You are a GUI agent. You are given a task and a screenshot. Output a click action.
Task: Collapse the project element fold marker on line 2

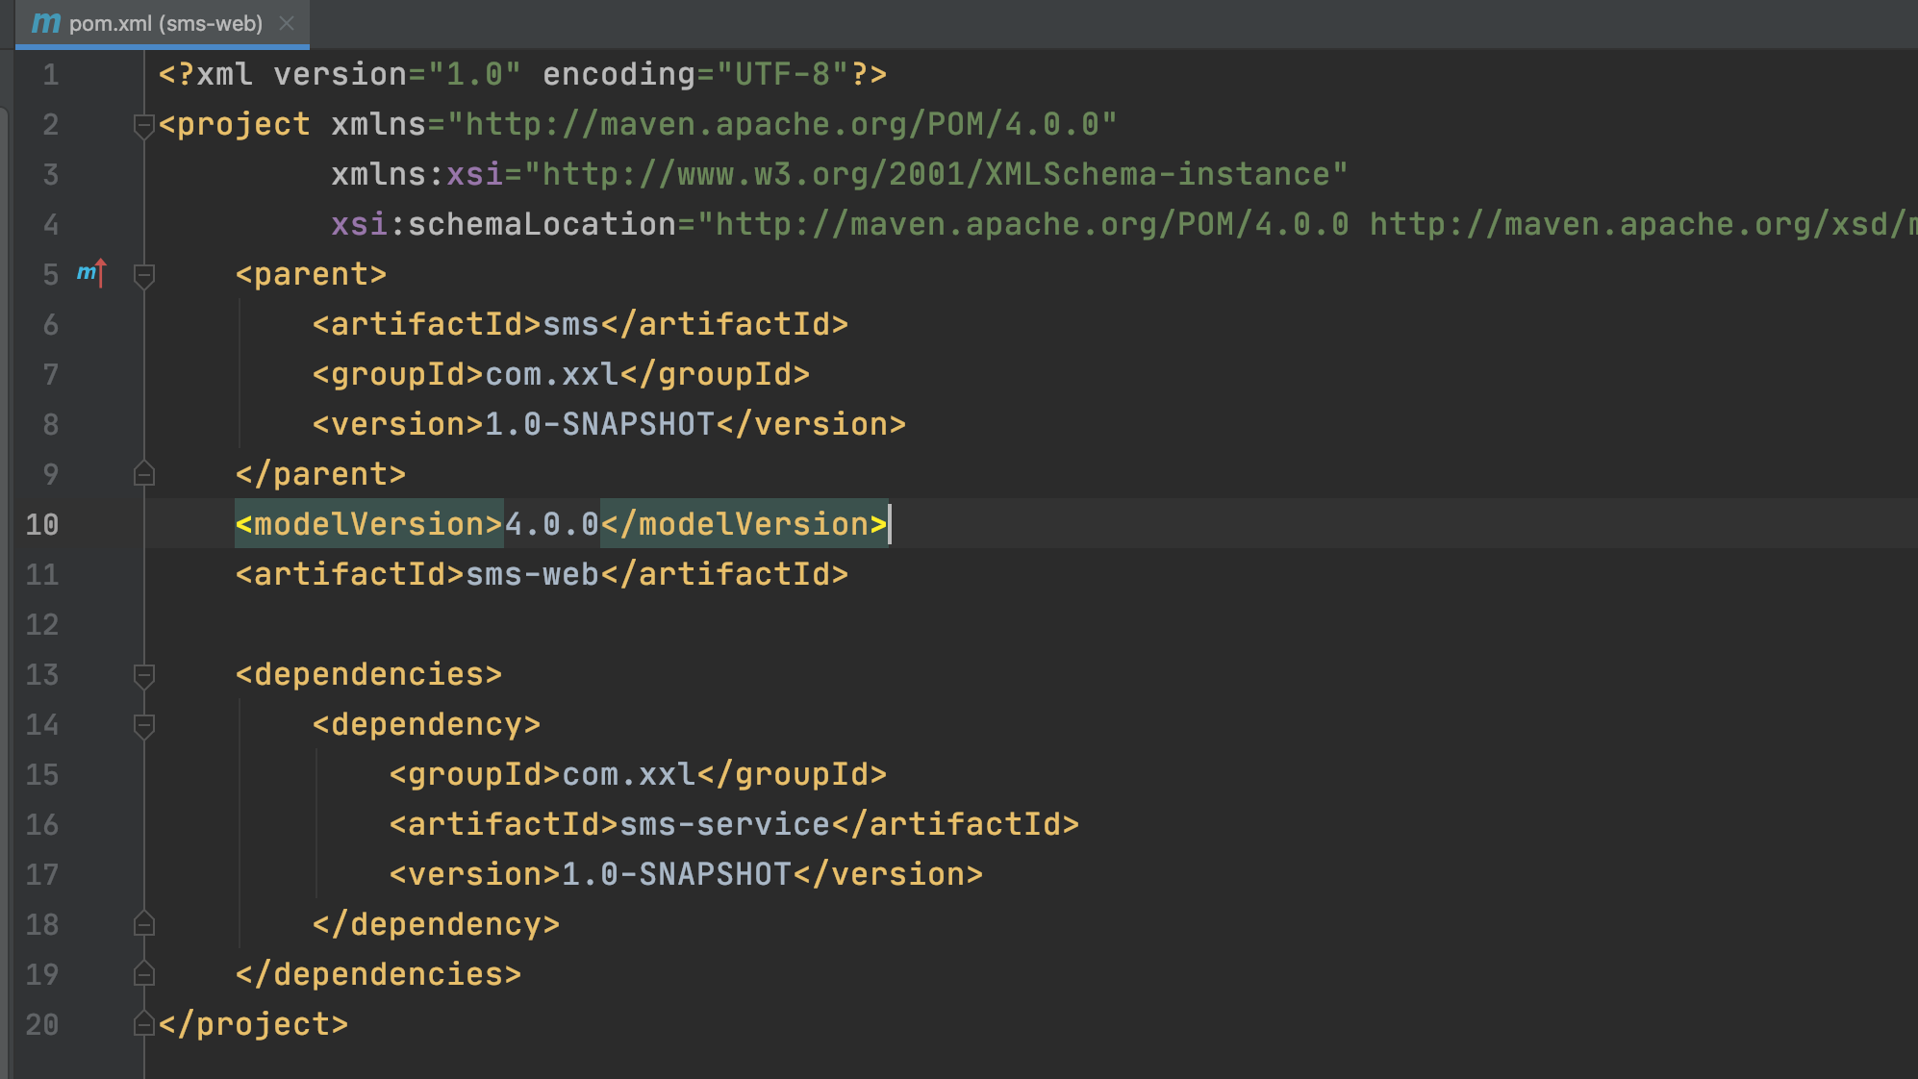pos(144,125)
